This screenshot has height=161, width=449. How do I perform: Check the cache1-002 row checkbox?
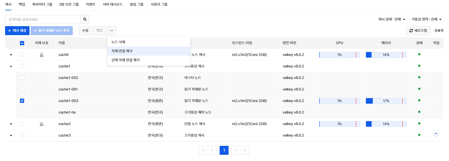point(22,78)
